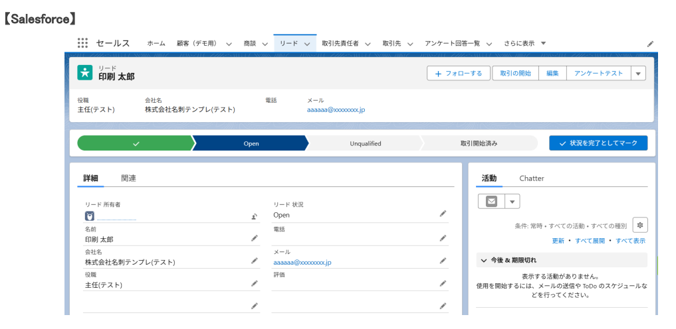This screenshot has width=676, height=329.
Task: Switch to the 関連 tab
Action: tap(128, 178)
